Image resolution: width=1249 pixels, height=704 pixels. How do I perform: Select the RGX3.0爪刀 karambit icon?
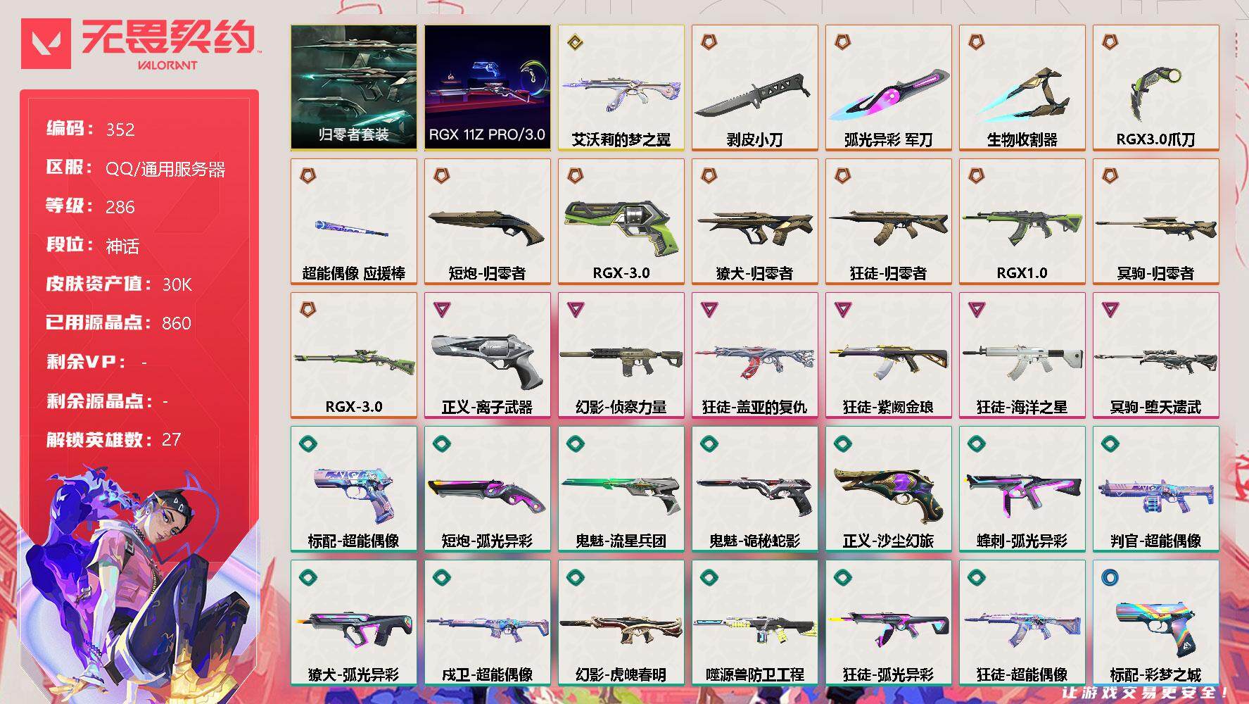click(1156, 87)
